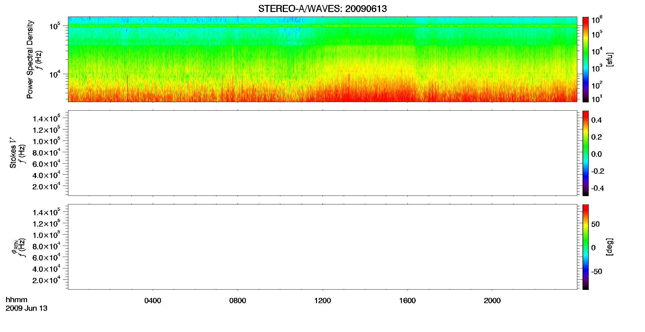Image resolution: width=645 pixels, height=332 pixels.
Task: Click the 10^4 frequency tick in spectrogram
Action: [54, 74]
